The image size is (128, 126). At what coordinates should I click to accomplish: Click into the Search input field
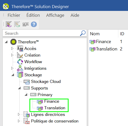pos(41,33)
